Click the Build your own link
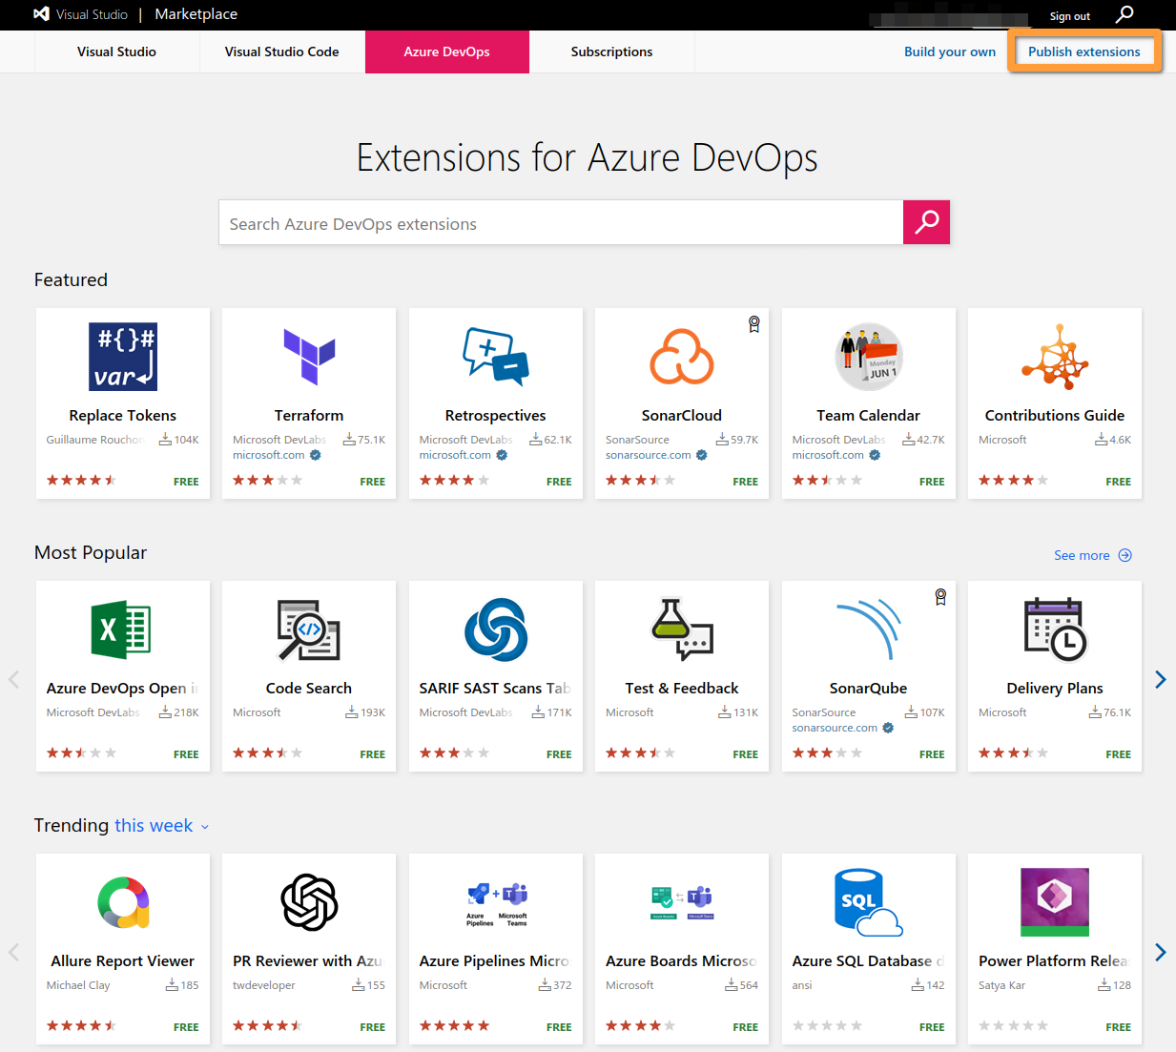 [950, 52]
